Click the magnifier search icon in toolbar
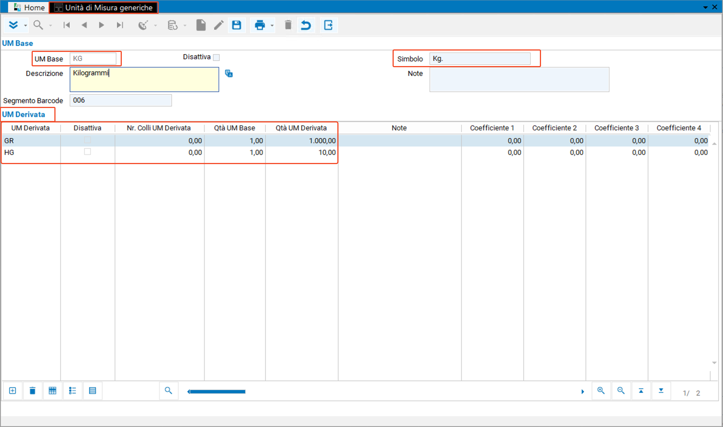 [38, 25]
